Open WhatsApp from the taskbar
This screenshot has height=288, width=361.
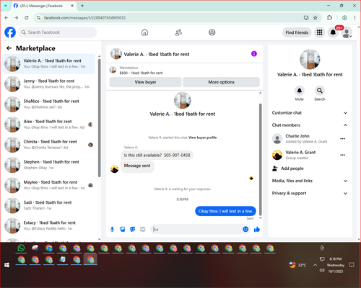click(x=21, y=248)
